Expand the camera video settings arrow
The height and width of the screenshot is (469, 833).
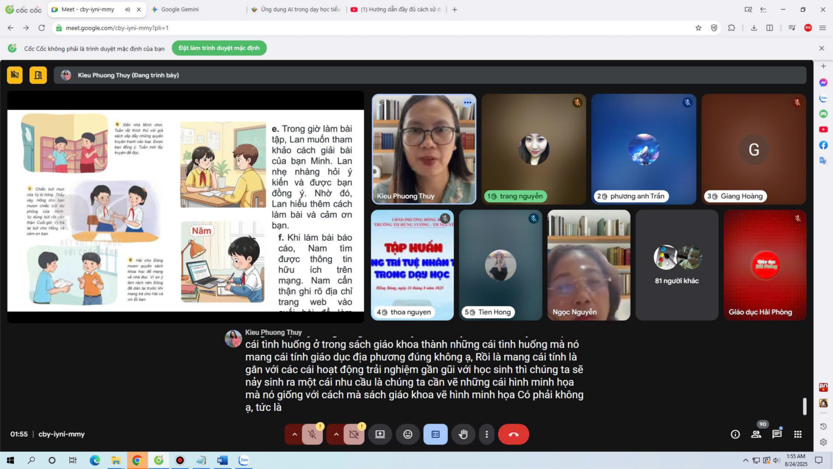click(x=336, y=434)
